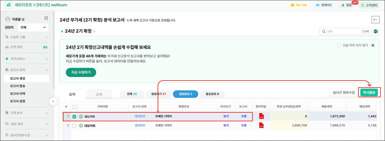Click the back arrow icon
This screenshot has width=385, height=141.
pyautogui.click(x=375, y=19)
